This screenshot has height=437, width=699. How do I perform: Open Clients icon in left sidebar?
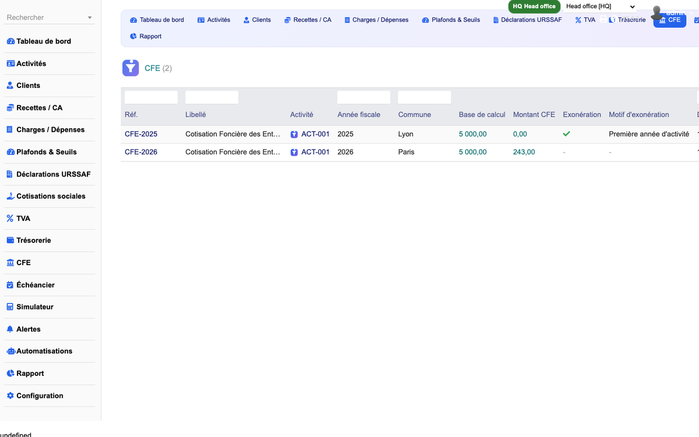10,86
